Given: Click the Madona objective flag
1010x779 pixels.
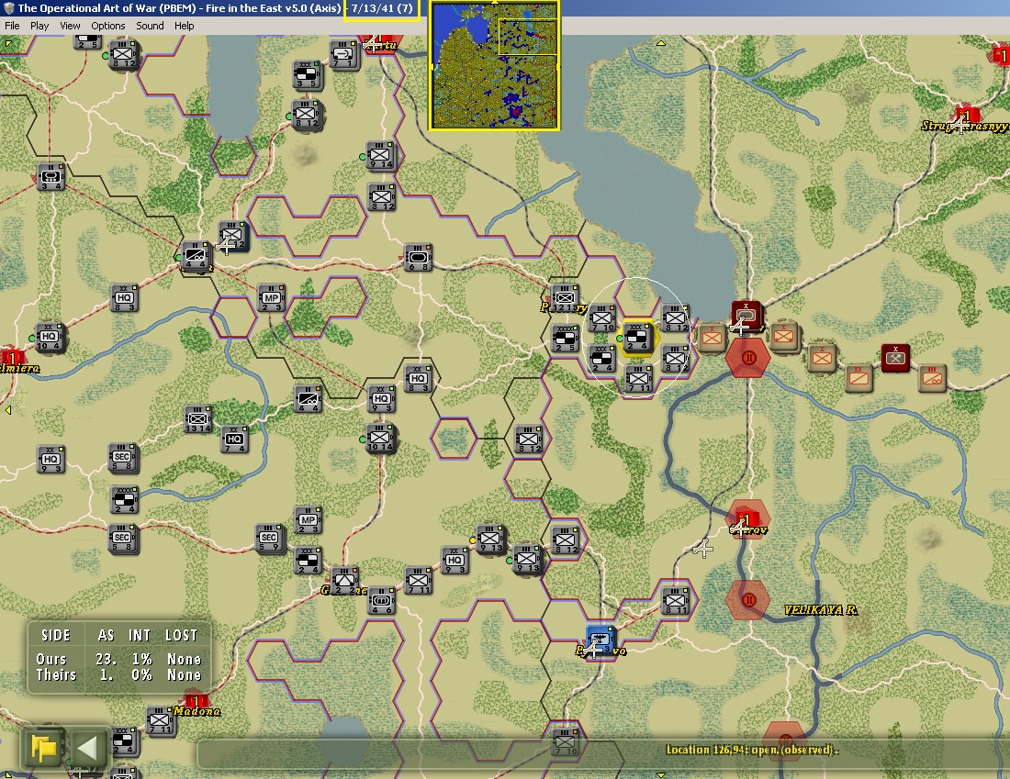Looking at the screenshot, I should [x=196, y=702].
